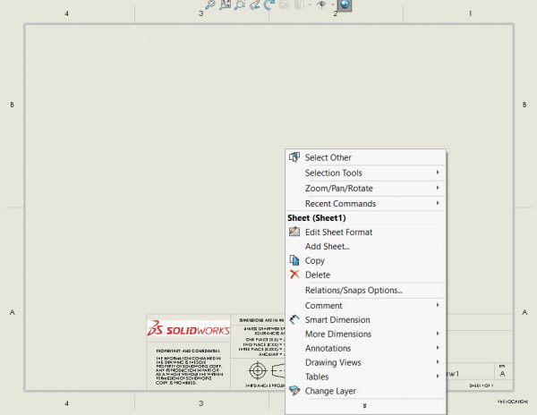Screen dimensions: 537x415
Task: Open the Selection Tools submenu
Action: coord(365,173)
